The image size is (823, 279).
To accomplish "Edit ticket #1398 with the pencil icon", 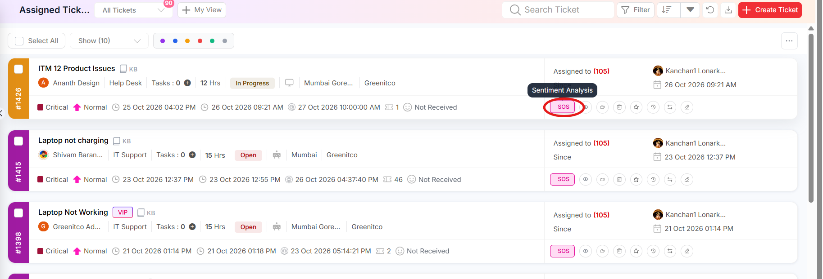I will tap(687, 251).
